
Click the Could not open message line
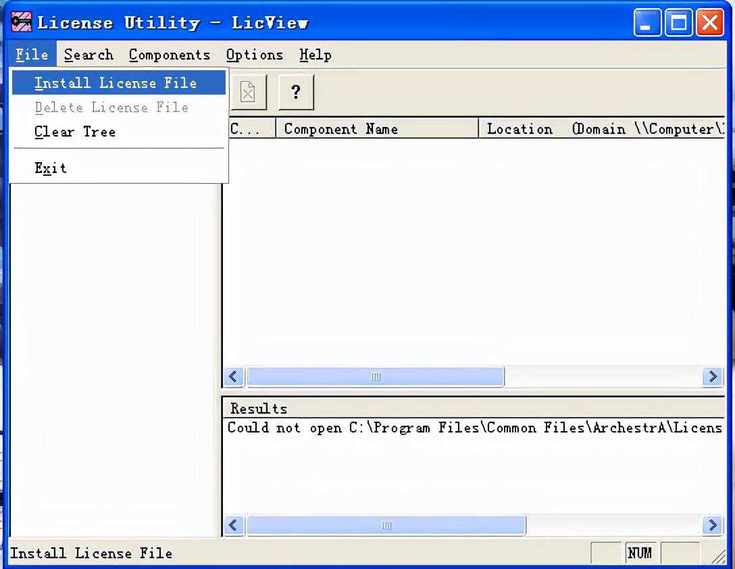tap(474, 428)
